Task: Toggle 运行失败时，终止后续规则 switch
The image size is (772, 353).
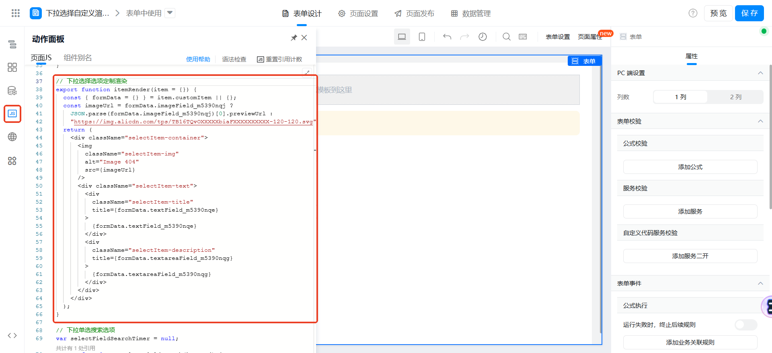Action: pos(746,325)
